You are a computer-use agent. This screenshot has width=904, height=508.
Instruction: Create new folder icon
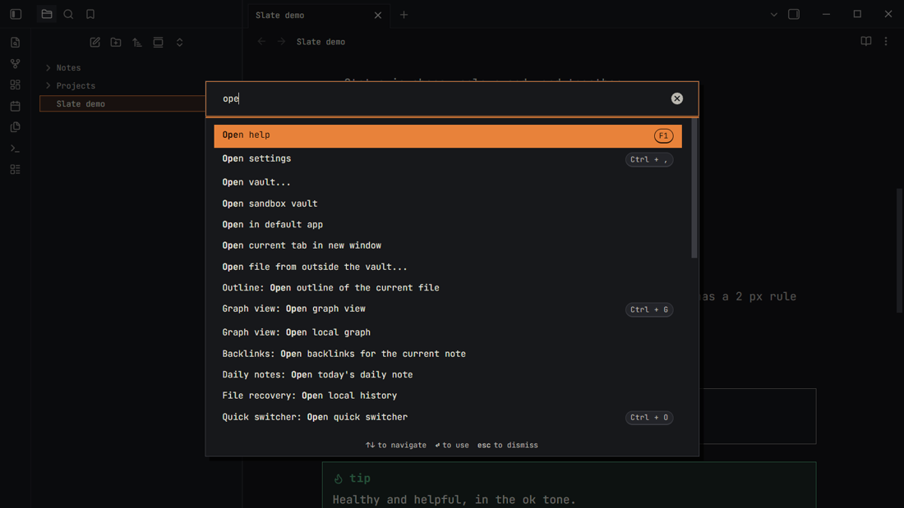click(116, 42)
